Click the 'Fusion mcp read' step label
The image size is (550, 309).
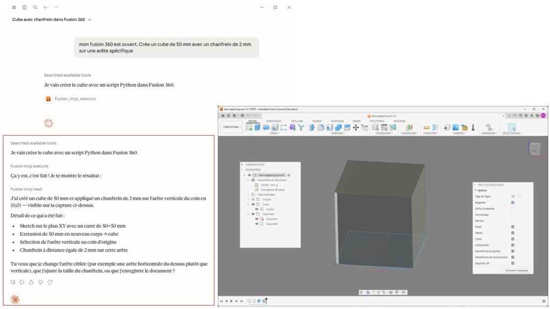pyautogui.click(x=26, y=189)
